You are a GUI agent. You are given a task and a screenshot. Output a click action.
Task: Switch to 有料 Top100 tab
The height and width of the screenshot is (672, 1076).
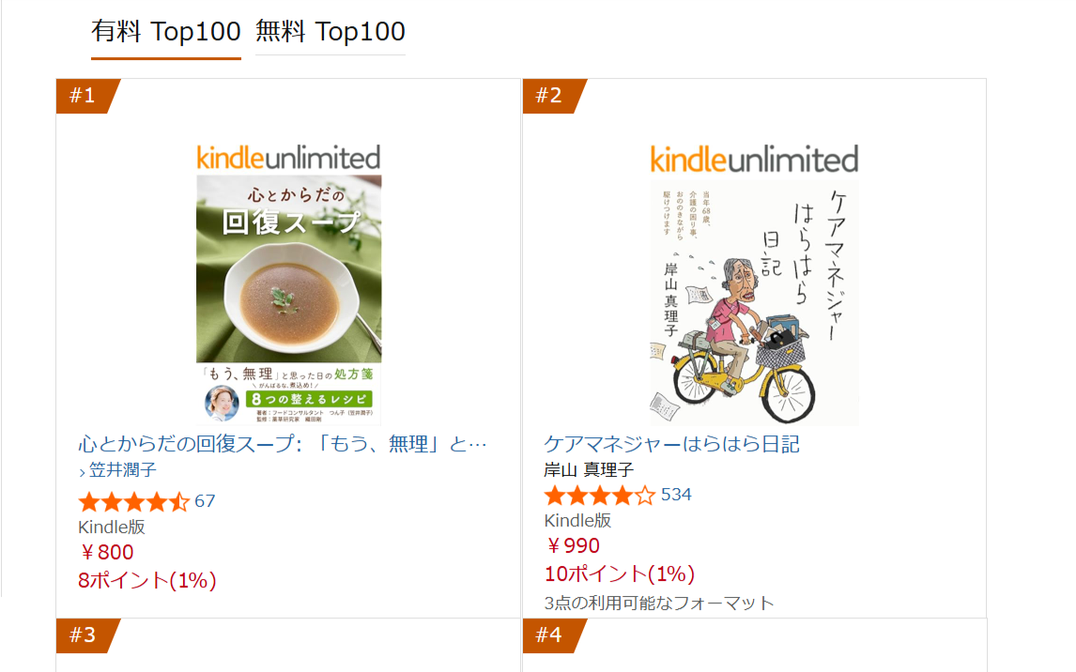click(x=166, y=32)
